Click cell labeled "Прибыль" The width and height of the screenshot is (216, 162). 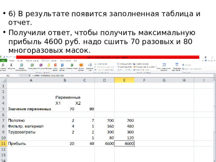point(17,143)
